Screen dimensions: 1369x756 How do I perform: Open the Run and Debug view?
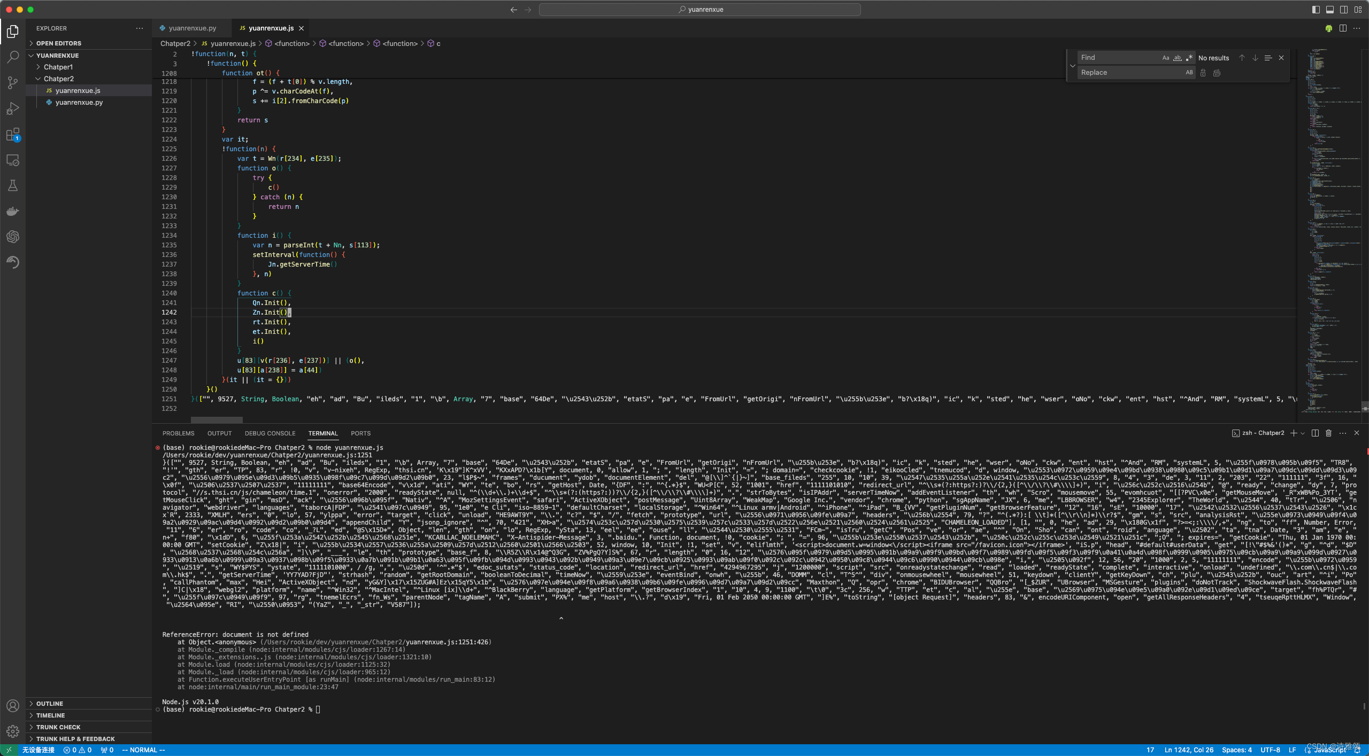[x=13, y=108]
